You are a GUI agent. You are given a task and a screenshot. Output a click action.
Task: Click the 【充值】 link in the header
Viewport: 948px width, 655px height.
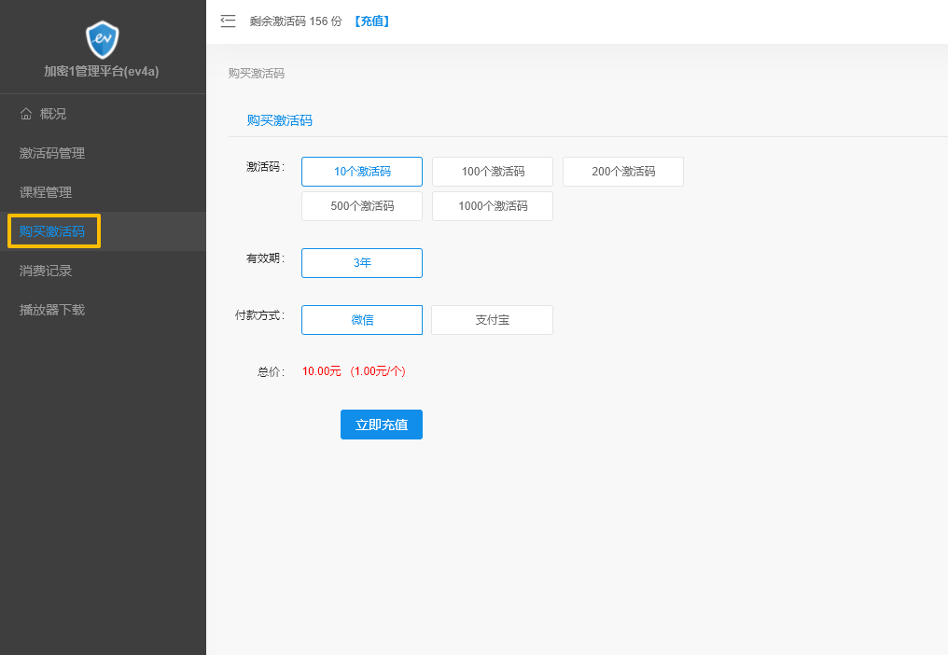pyautogui.click(x=371, y=21)
